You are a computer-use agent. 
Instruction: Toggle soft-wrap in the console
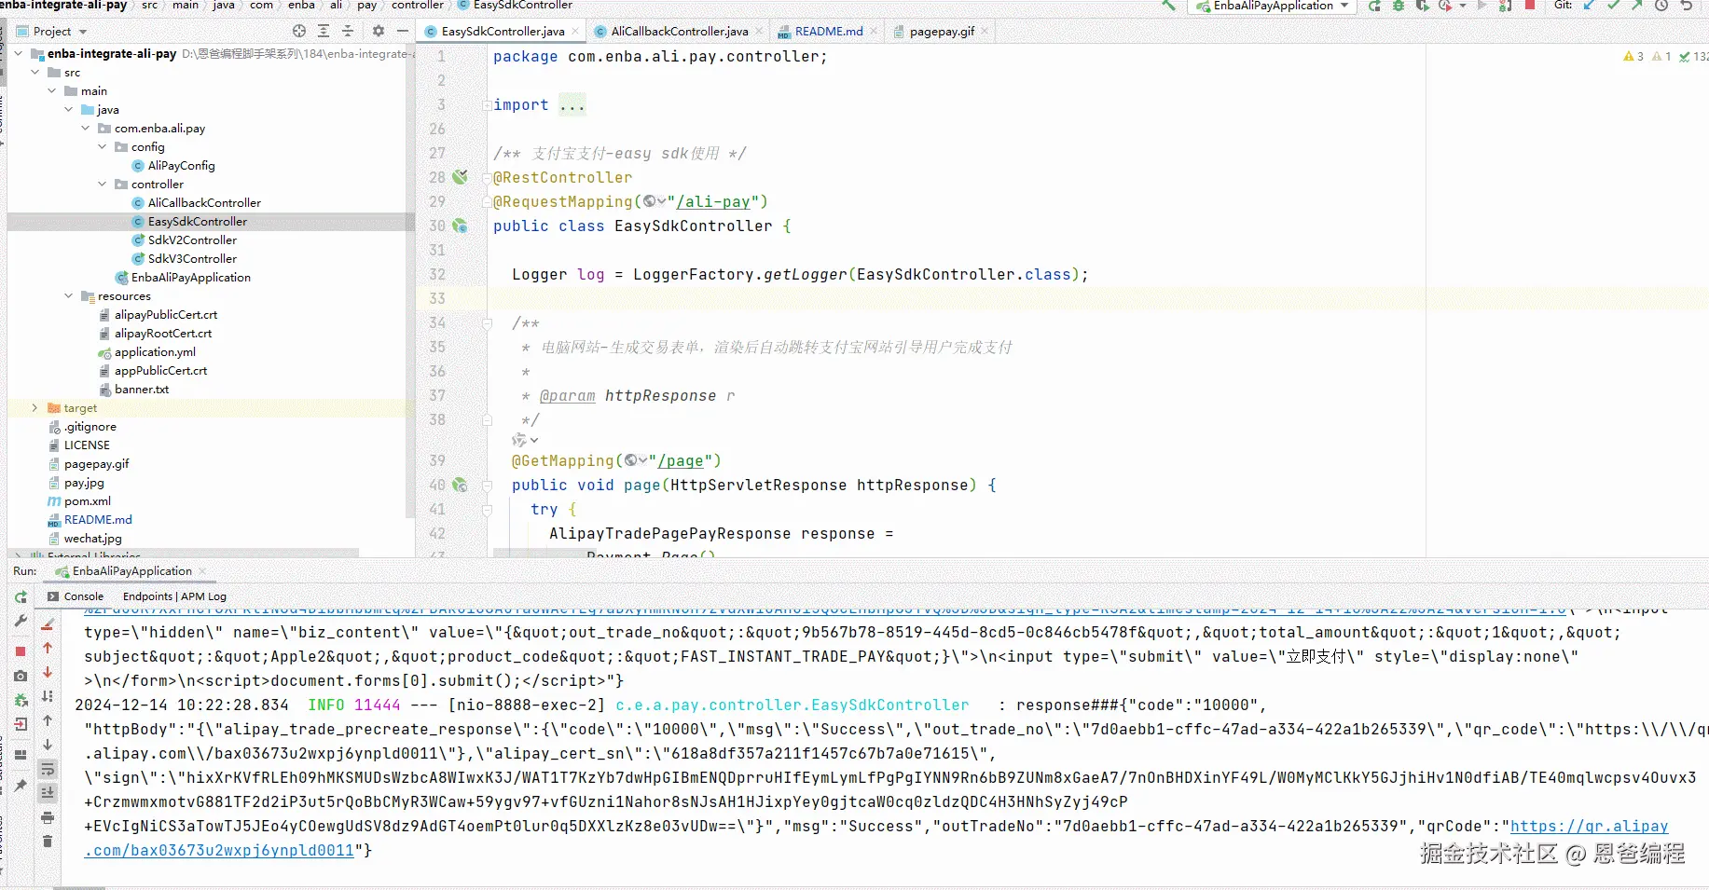[48, 769]
